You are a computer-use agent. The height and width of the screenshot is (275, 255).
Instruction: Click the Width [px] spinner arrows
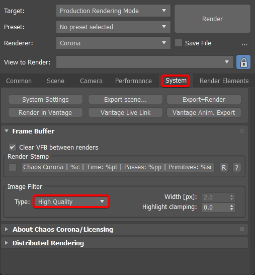[231, 197]
